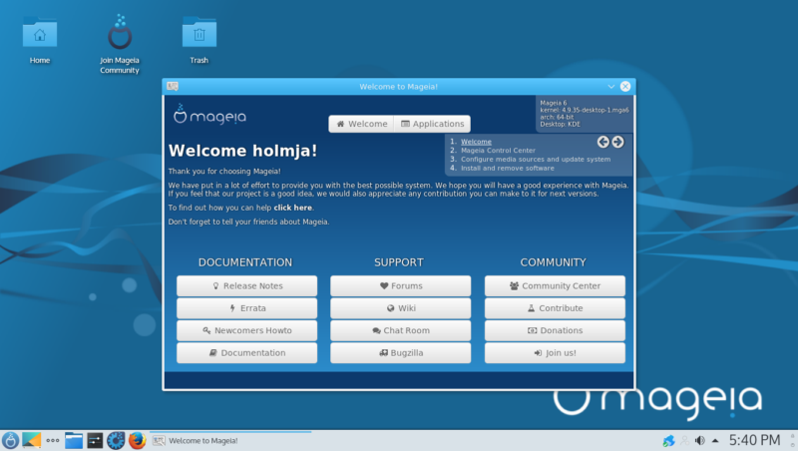Click the Show Desktop taskbar icon
The height and width of the screenshot is (451, 798).
click(x=32, y=440)
